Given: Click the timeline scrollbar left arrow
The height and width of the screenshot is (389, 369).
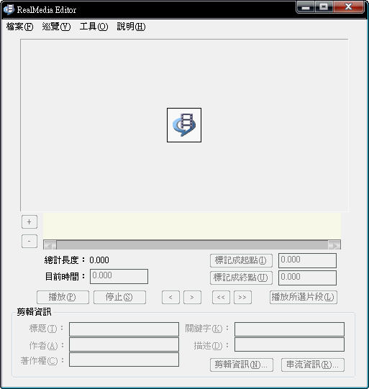Looking at the screenshot, I should (50, 245).
